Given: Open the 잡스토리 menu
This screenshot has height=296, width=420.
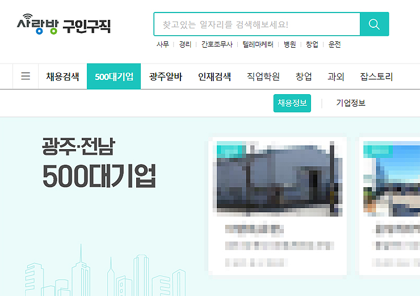Looking at the screenshot, I should click(376, 77).
